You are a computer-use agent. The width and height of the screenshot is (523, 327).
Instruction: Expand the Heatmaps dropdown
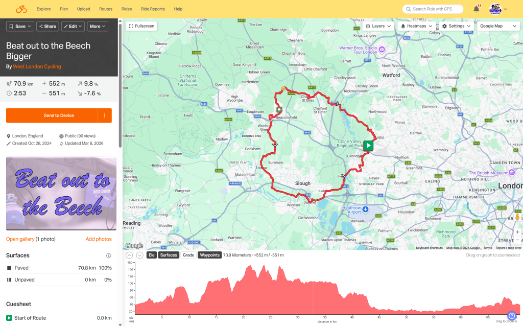[417, 26]
